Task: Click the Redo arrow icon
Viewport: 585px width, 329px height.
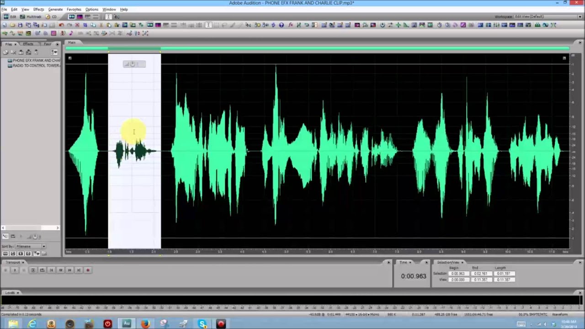Action: [69, 25]
